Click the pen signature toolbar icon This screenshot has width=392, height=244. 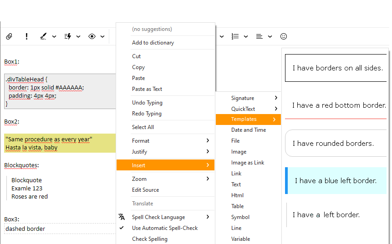pos(43,36)
